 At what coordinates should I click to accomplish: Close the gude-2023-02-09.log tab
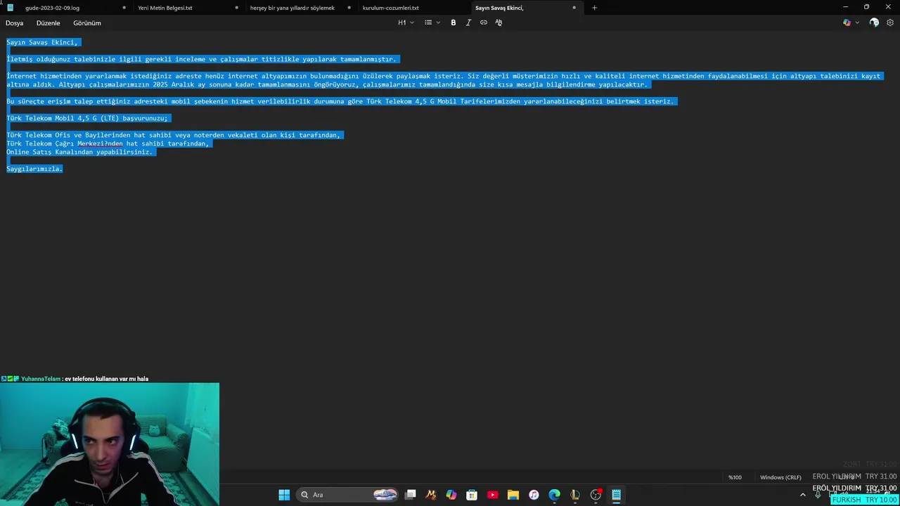[x=124, y=8]
